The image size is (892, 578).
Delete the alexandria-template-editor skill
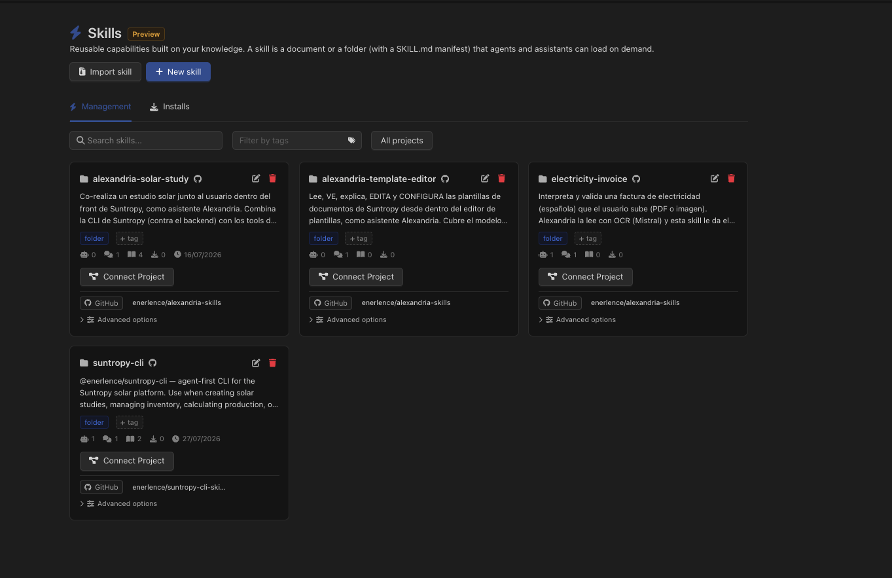pyautogui.click(x=502, y=179)
